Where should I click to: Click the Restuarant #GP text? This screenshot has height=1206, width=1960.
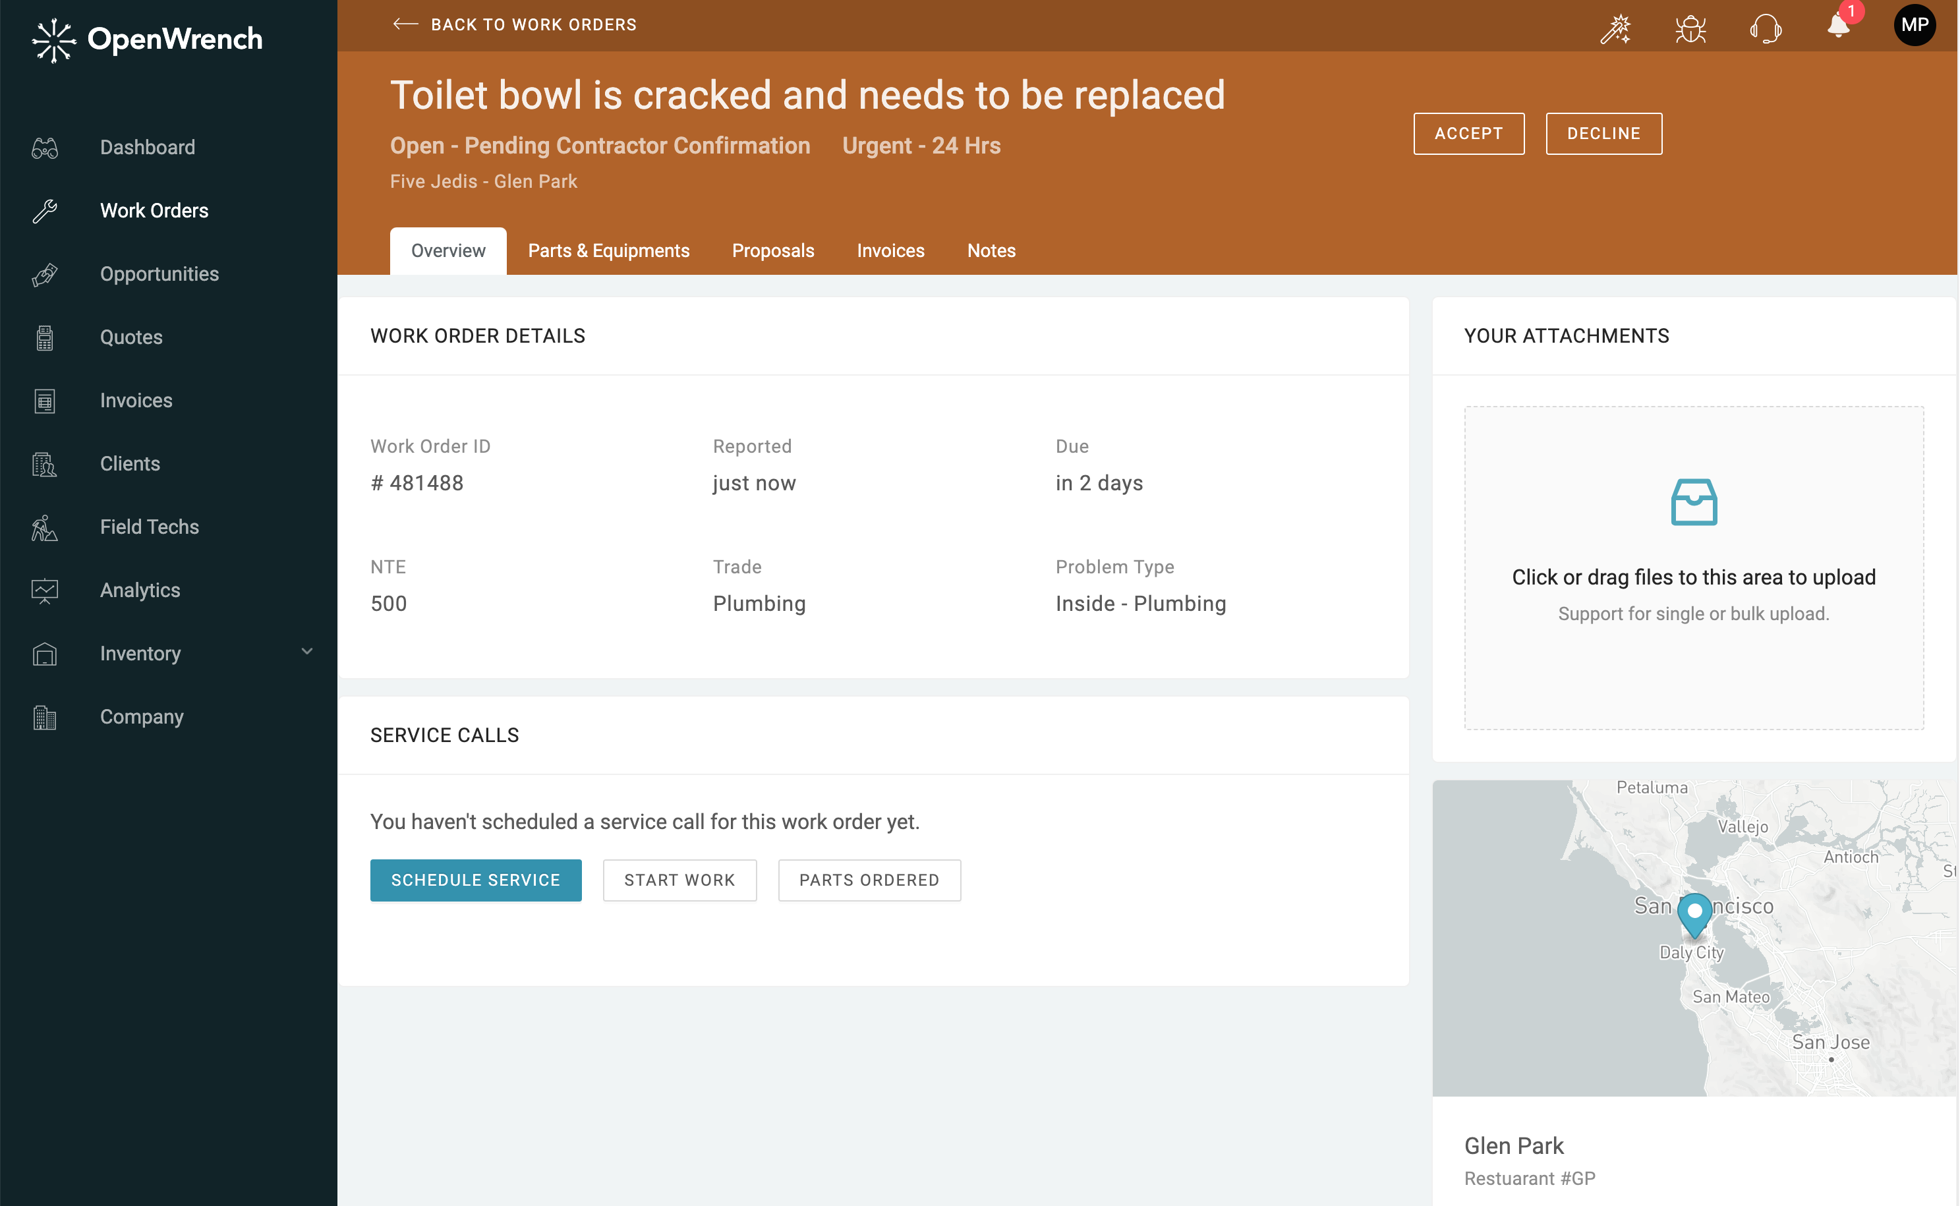point(1530,1179)
